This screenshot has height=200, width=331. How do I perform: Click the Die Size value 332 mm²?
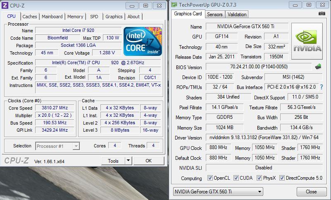[276, 46]
